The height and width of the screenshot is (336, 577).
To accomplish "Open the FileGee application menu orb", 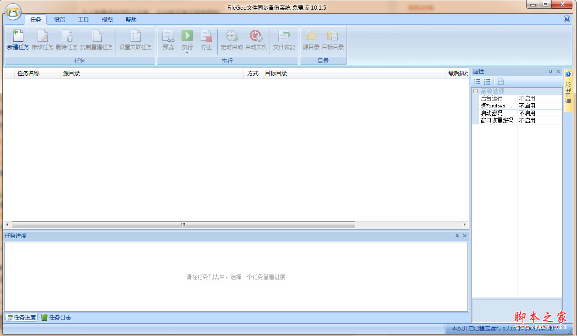I will click(x=12, y=12).
